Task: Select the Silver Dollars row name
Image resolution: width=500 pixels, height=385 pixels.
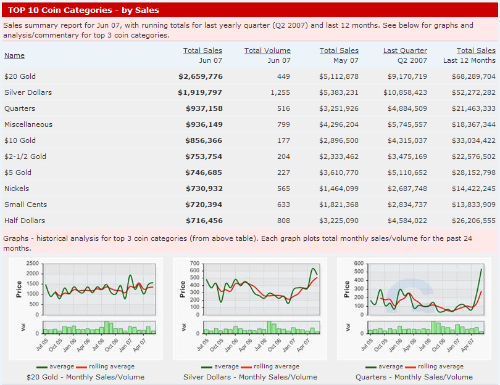Action: pyautogui.click(x=28, y=92)
